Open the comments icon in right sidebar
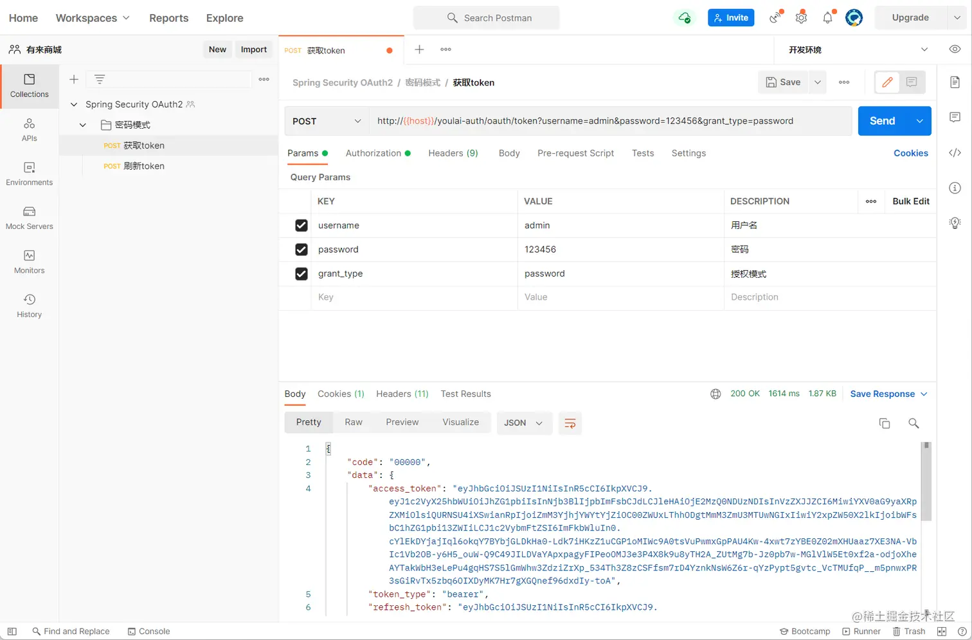The width and height of the screenshot is (972, 640). coord(955,117)
